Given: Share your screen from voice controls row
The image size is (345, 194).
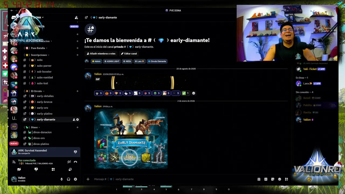Looking at the screenshot, I should [x=36, y=169].
